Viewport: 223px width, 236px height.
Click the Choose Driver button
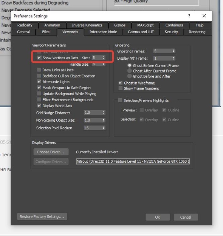(51, 152)
